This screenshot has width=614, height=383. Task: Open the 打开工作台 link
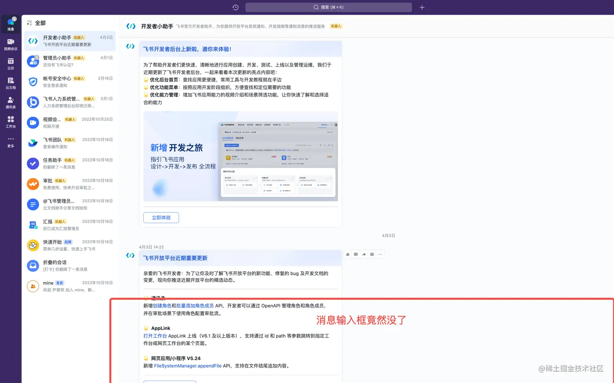click(155, 336)
